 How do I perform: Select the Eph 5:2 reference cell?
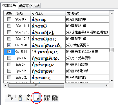click(x=23, y=71)
